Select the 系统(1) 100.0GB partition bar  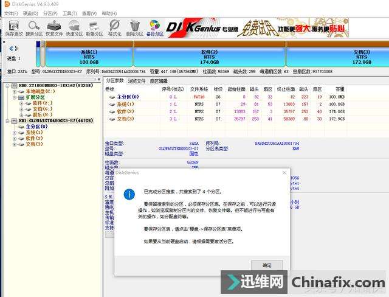coord(89,54)
